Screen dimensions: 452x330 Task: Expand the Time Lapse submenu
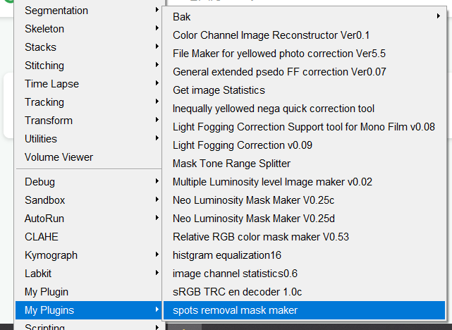(51, 84)
